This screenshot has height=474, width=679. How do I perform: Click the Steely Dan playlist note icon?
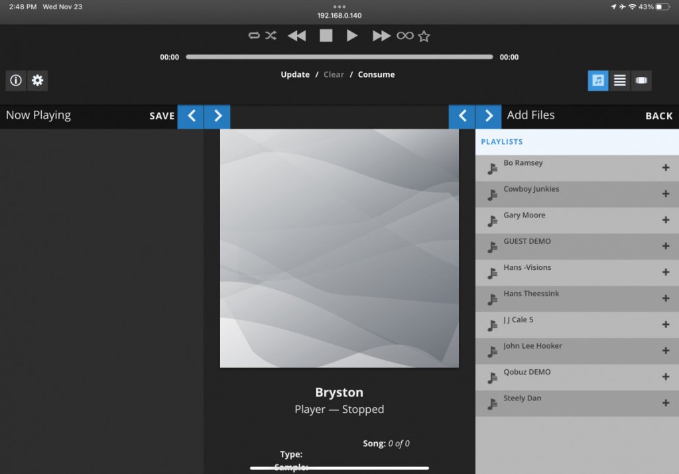point(493,404)
